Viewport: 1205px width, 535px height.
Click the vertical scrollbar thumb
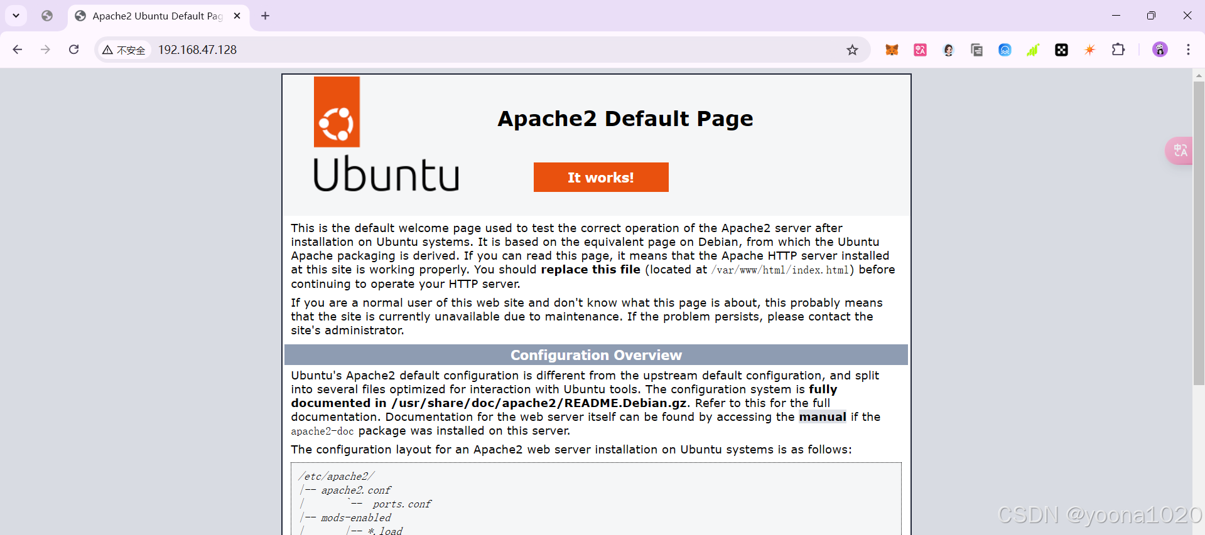click(1199, 233)
